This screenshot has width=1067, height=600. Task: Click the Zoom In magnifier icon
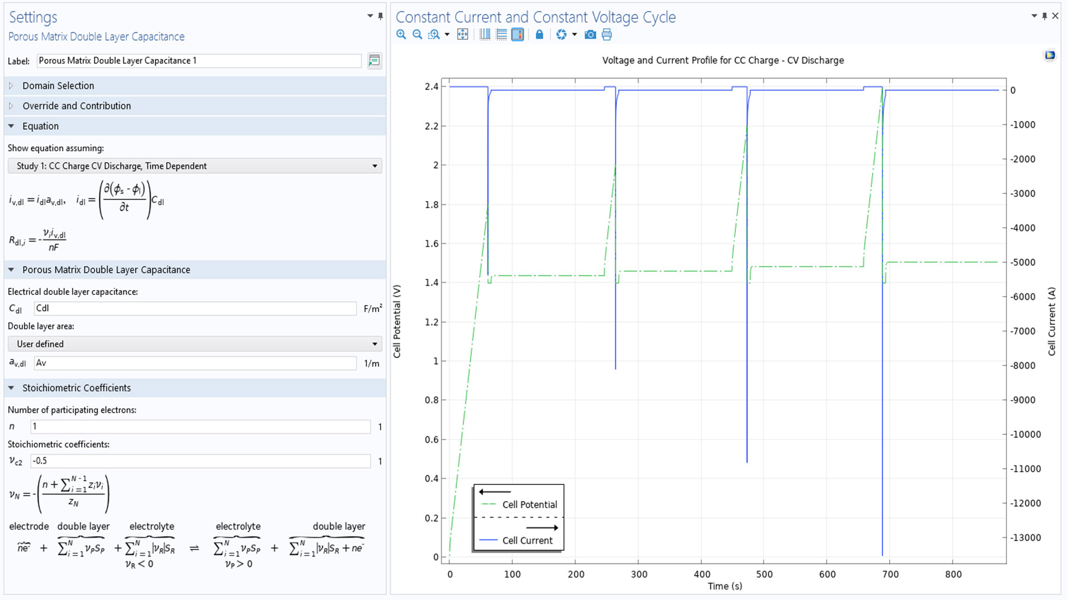point(401,34)
